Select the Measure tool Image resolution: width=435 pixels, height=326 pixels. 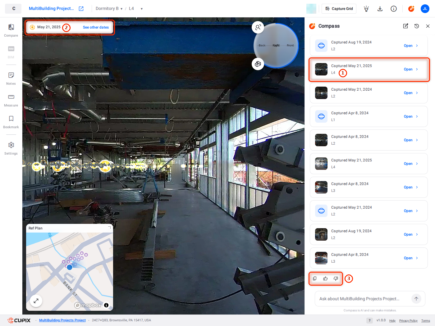pyautogui.click(x=11, y=100)
